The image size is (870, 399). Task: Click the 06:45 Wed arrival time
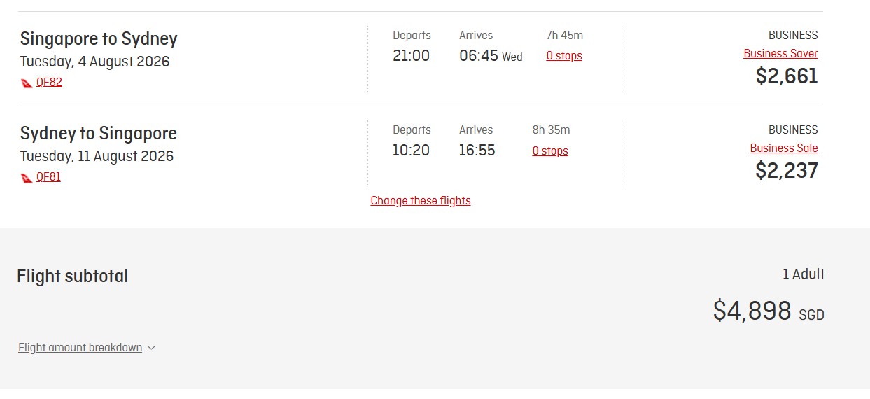click(490, 56)
